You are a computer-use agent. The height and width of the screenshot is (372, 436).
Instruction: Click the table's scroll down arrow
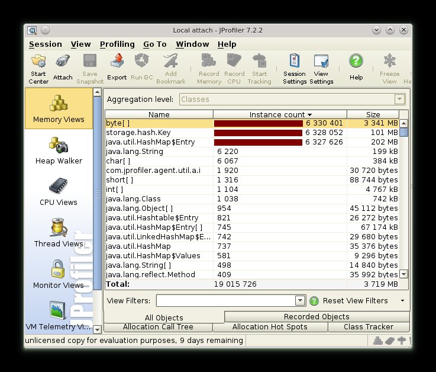click(403, 274)
